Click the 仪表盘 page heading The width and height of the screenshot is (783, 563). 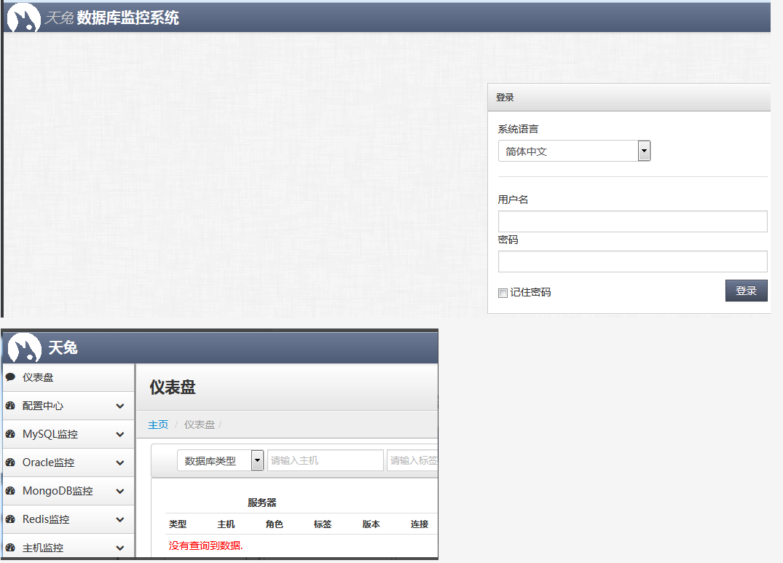pos(173,387)
